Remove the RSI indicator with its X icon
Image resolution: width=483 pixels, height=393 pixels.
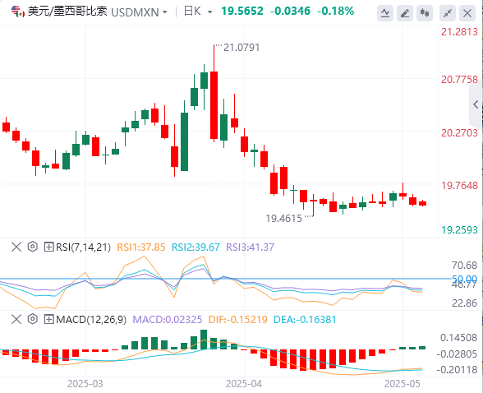click(x=16, y=247)
